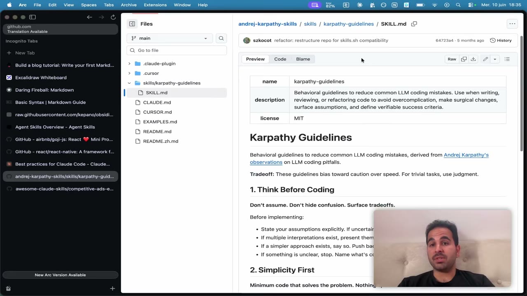527x296 pixels.
Task: Open commit message refactor link
Action: point(331,40)
